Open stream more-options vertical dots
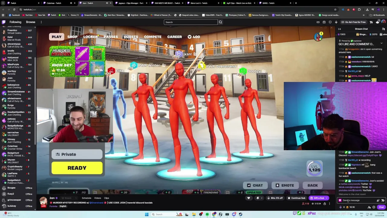Viewport: 387px width, 218px height. point(330,204)
